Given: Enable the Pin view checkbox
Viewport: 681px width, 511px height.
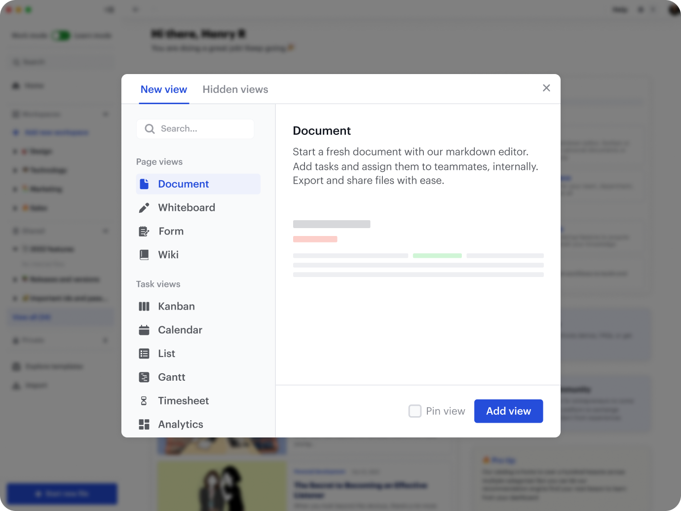Looking at the screenshot, I should [415, 411].
